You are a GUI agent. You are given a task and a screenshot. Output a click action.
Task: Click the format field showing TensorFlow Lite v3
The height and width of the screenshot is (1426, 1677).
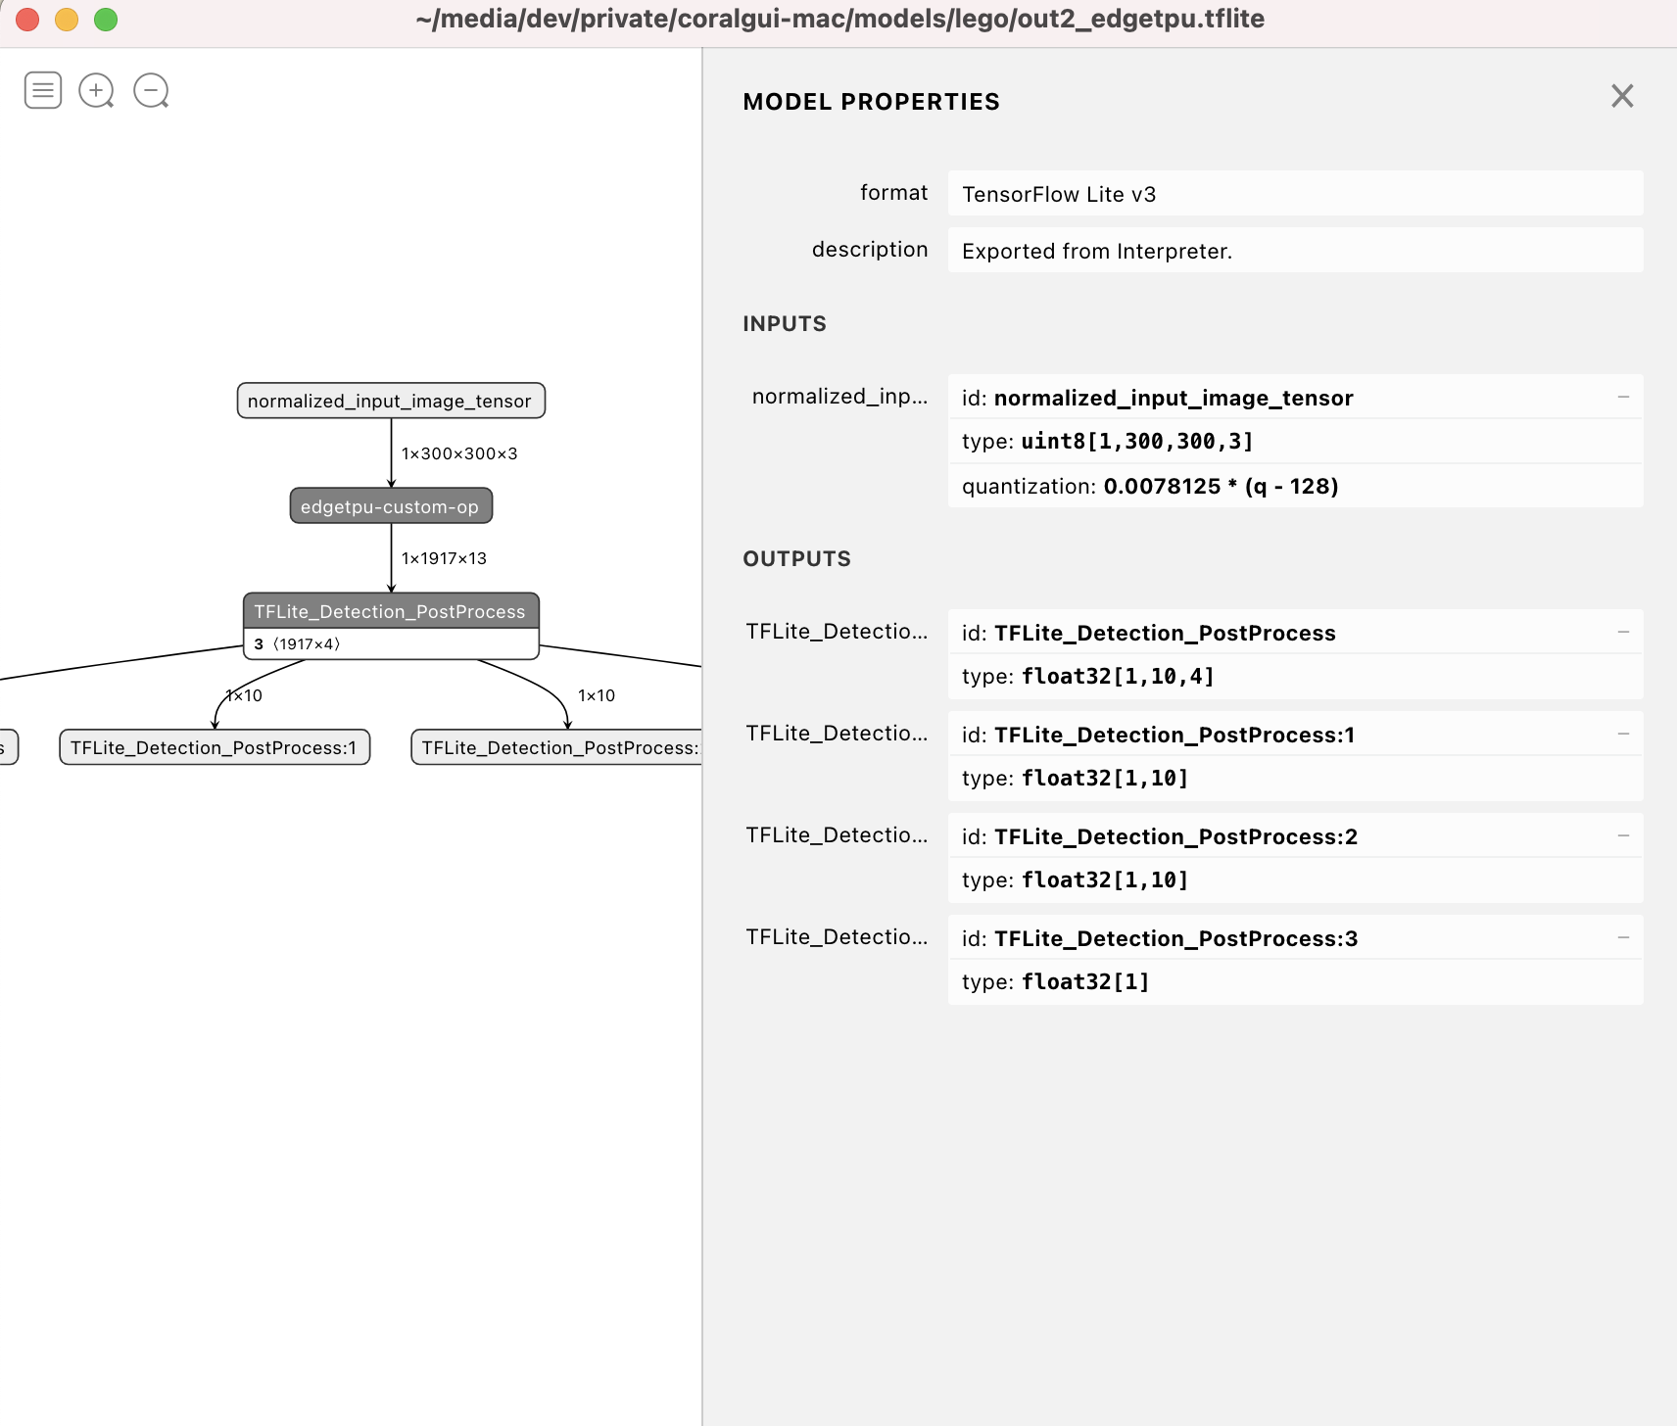point(1294,194)
